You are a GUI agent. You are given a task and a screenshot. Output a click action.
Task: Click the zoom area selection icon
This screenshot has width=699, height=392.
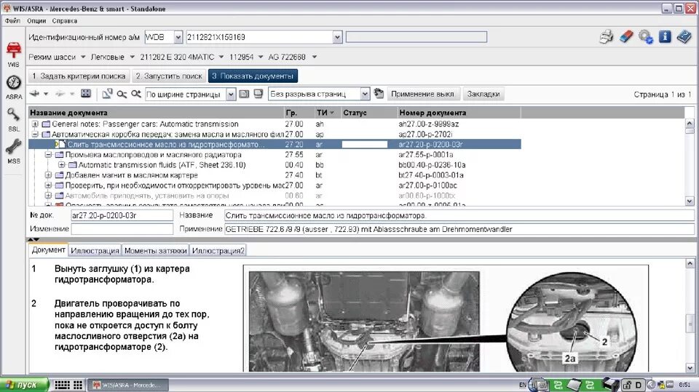tap(107, 94)
